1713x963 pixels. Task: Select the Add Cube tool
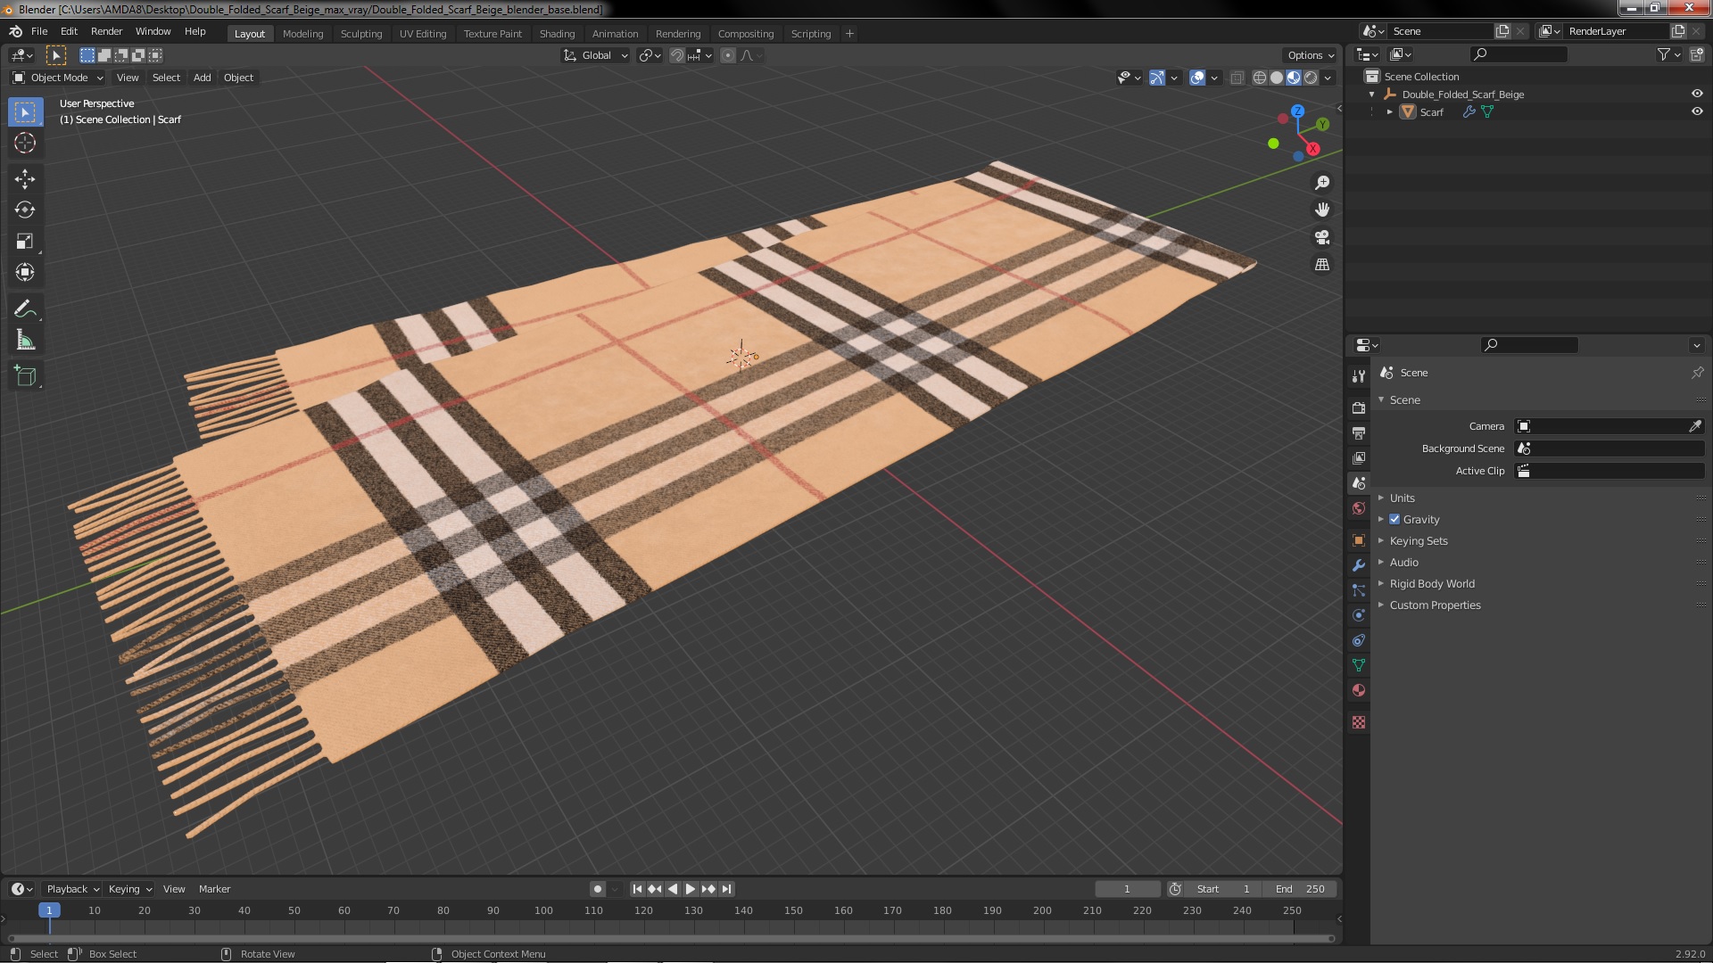pyautogui.click(x=25, y=376)
